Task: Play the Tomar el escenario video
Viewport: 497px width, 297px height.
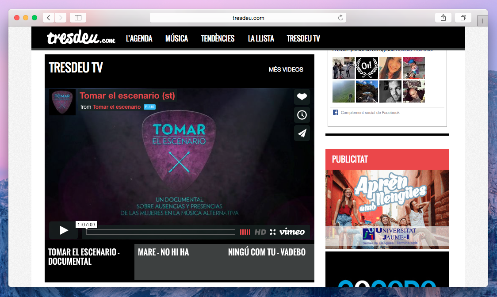Action: click(x=63, y=230)
